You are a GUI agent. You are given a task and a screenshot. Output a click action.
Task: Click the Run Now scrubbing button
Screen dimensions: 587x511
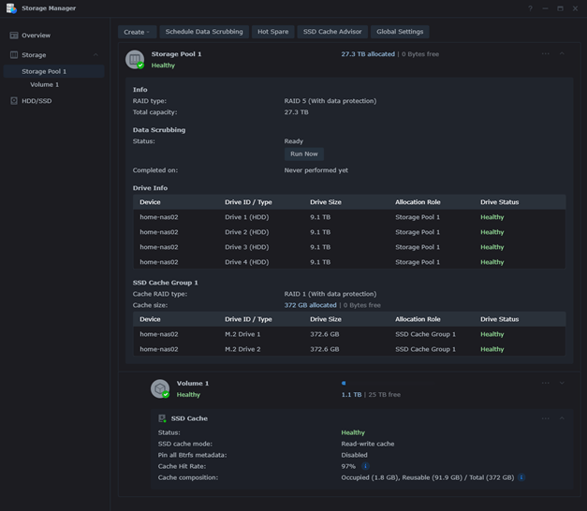tap(303, 153)
